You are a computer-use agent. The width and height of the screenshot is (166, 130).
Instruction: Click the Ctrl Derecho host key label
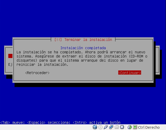149,127
